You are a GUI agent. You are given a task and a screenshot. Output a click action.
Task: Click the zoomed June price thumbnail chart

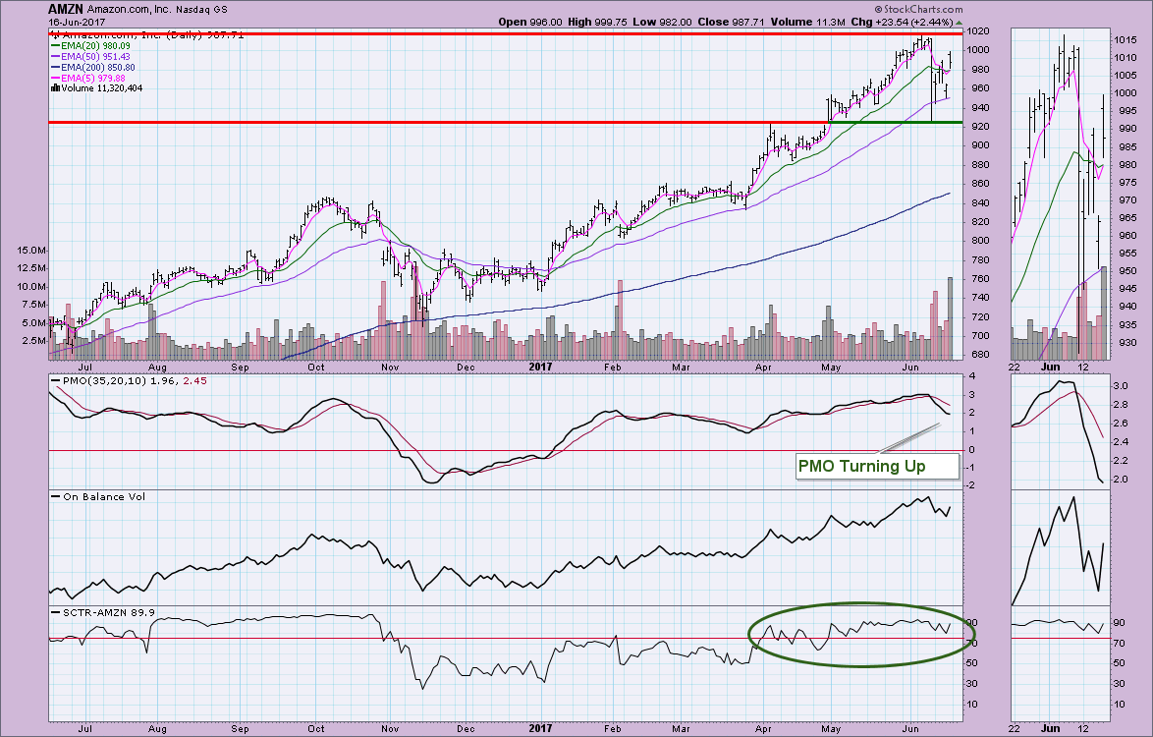tap(1060, 195)
